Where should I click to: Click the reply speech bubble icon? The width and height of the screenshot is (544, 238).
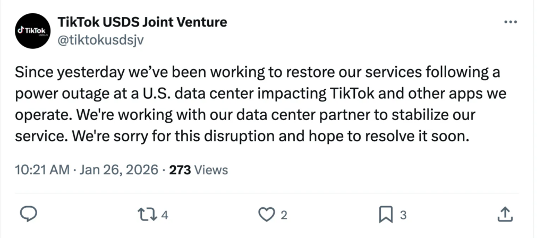[28, 214]
